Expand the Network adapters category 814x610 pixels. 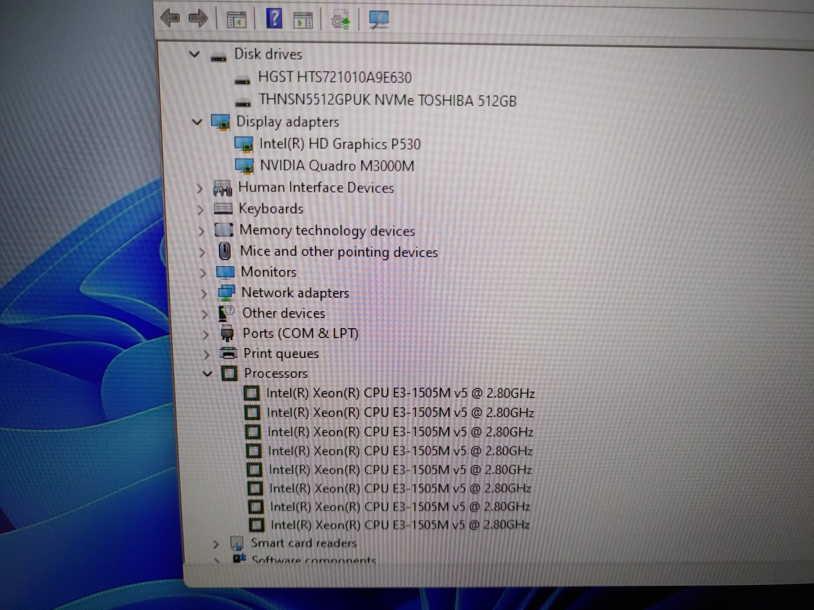(x=204, y=294)
